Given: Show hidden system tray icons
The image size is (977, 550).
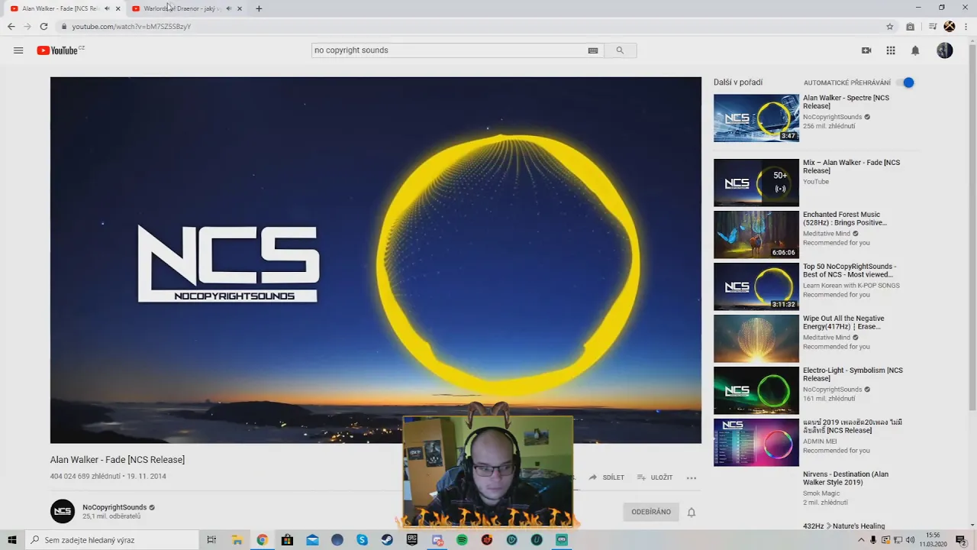Looking at the screenshot, I should point(861,540).
